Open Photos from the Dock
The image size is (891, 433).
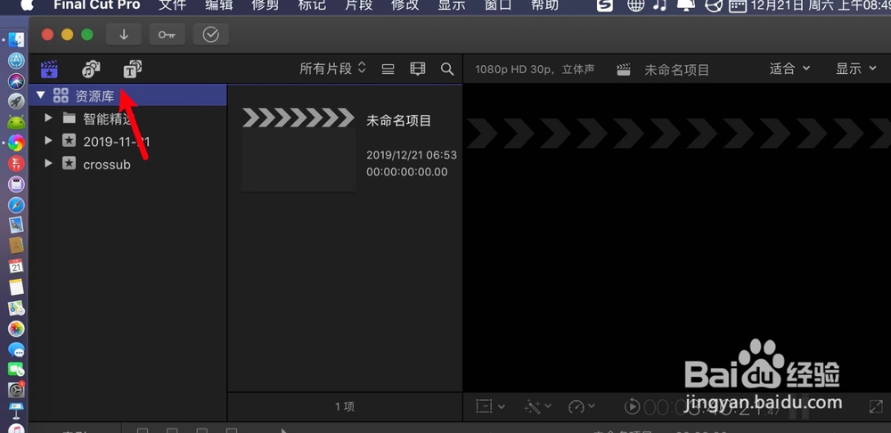pos(16,328)
